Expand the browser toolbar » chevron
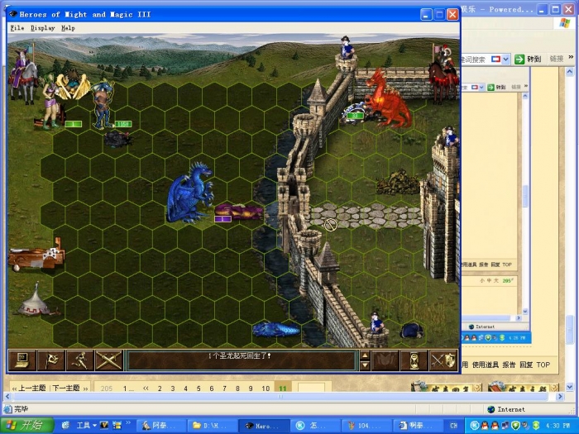Image resolution: width=579 pixels, height=434 pixels. (571, 58)
